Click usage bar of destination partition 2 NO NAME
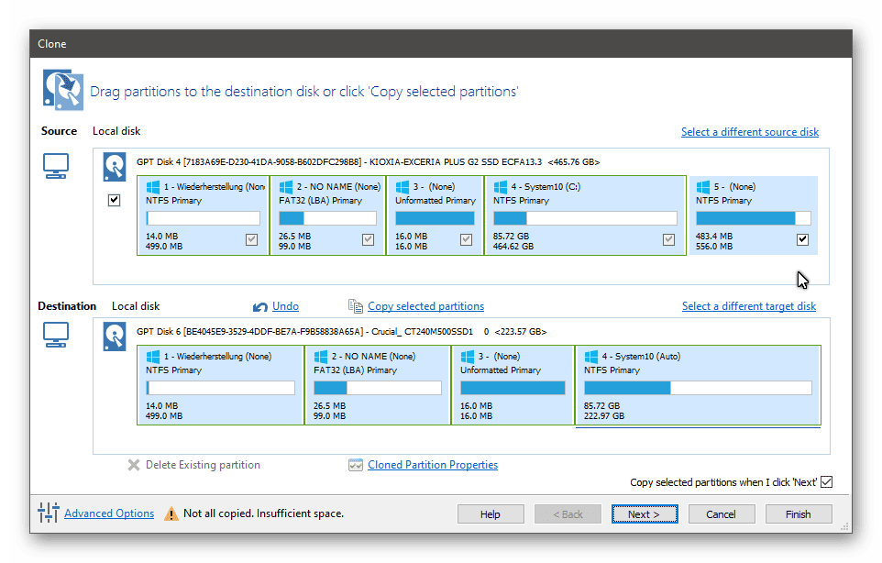Viewport: 882px width, 563px height. 378,388
